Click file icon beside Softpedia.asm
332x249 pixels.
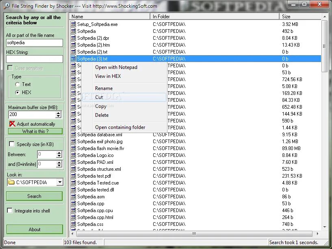73,197
